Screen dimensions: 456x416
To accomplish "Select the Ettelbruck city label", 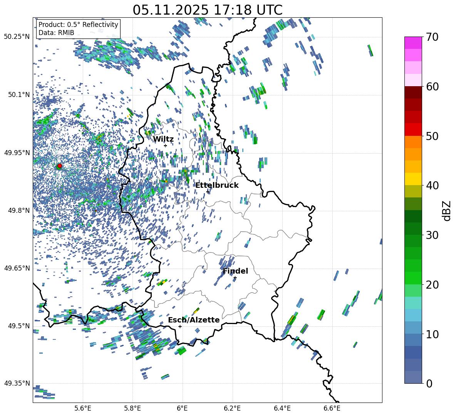I will coord(217,185).
